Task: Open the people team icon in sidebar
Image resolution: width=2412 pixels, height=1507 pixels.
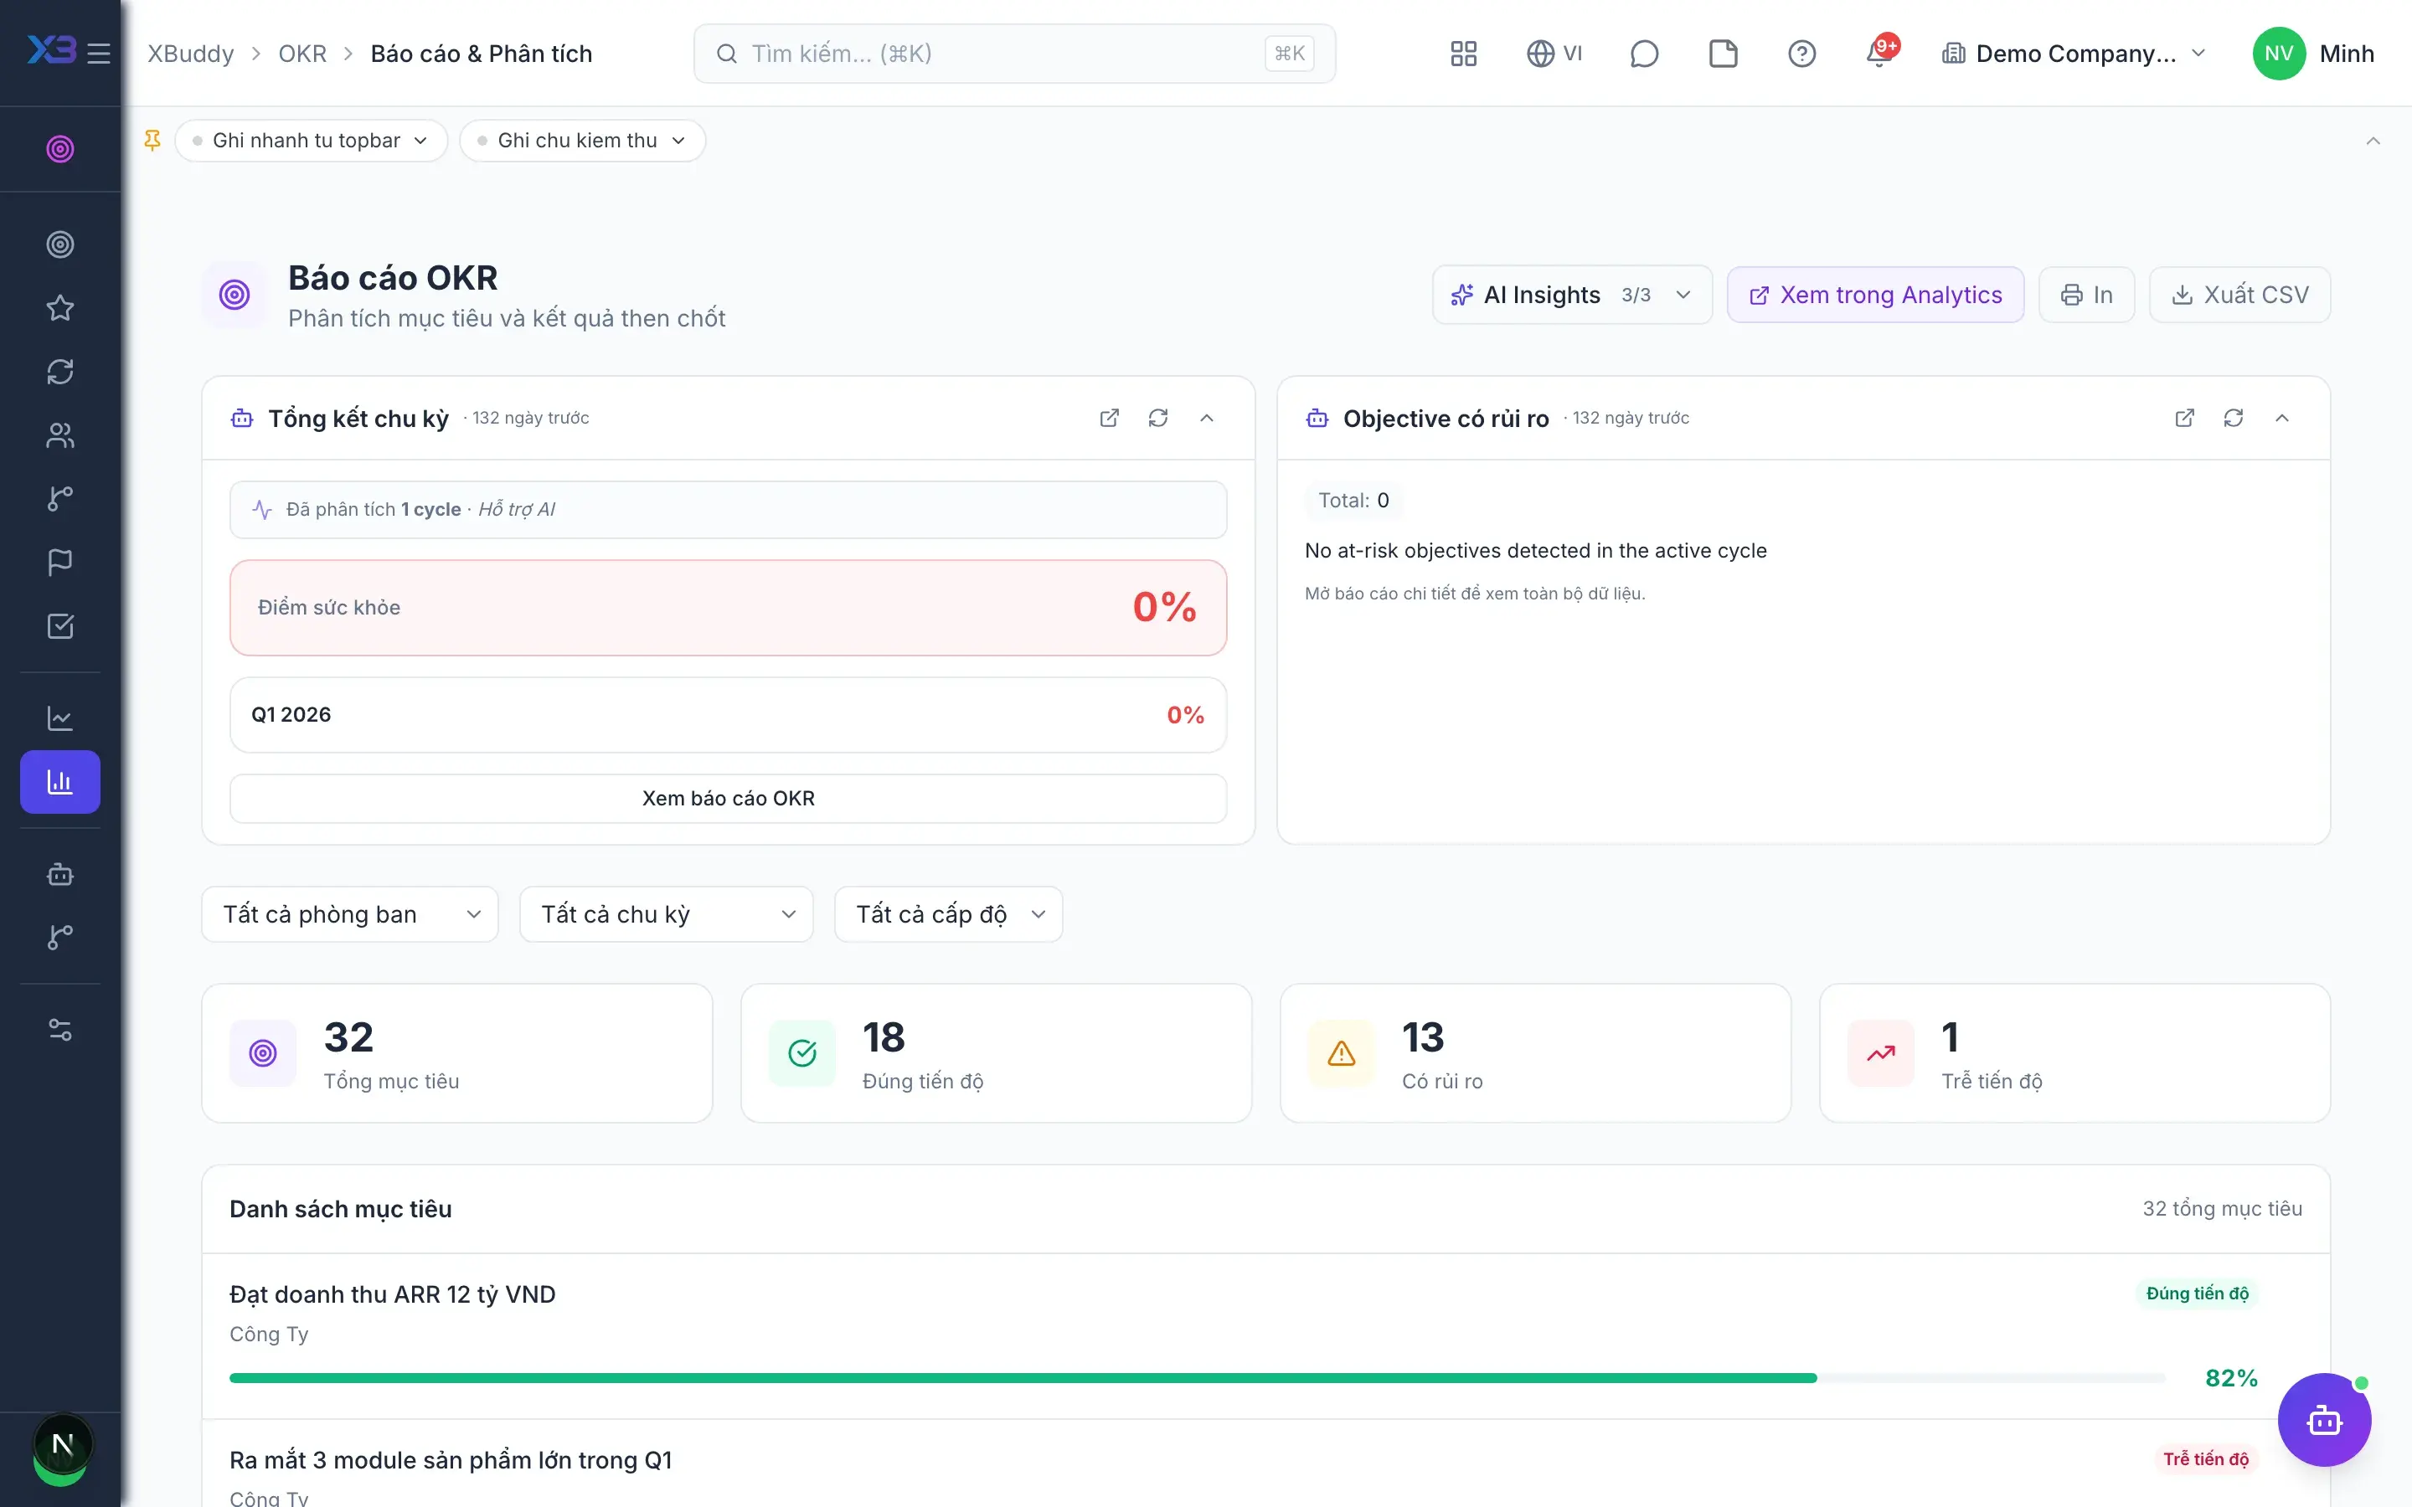Action: click(x=59, y=435)
